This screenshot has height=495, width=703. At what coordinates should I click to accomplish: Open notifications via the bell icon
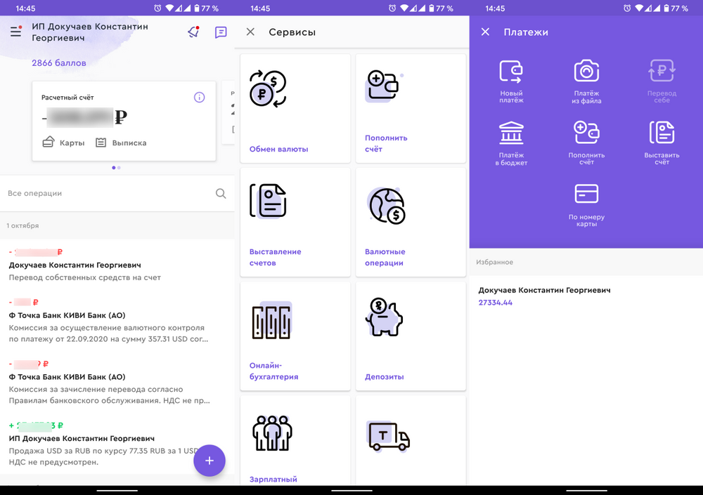click(x=193, y=32)
